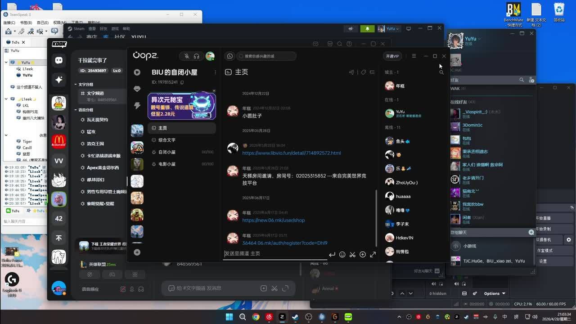This screenshot has height=324, width=576.
Task: Click the plus attachment icon in Oopz input bar
Action: [363, 255]
